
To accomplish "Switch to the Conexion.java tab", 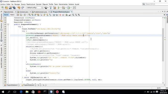I will tap(24, 12).
